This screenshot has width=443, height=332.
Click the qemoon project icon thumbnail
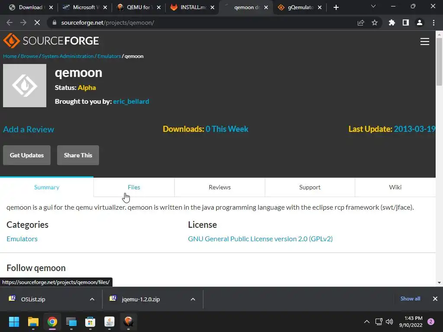tap(25, 86)
